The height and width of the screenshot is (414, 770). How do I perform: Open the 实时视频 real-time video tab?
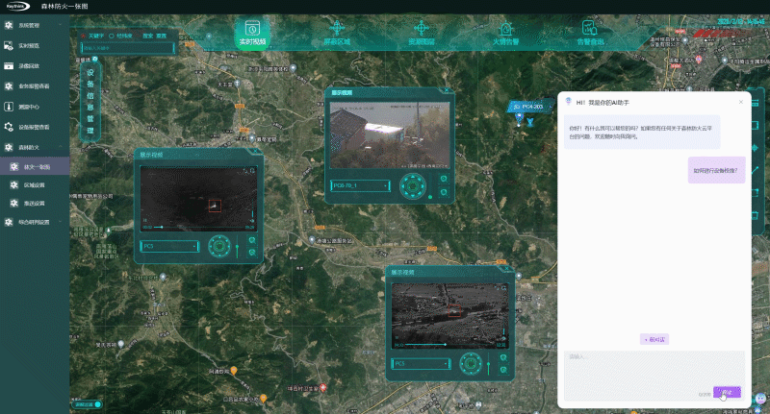point(252,33)
